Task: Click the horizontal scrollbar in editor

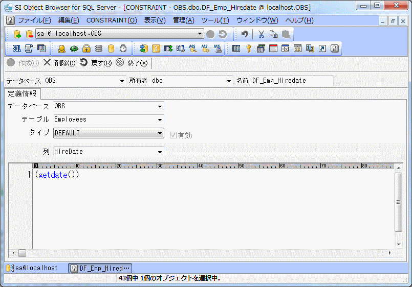Action: click(205, 253)
